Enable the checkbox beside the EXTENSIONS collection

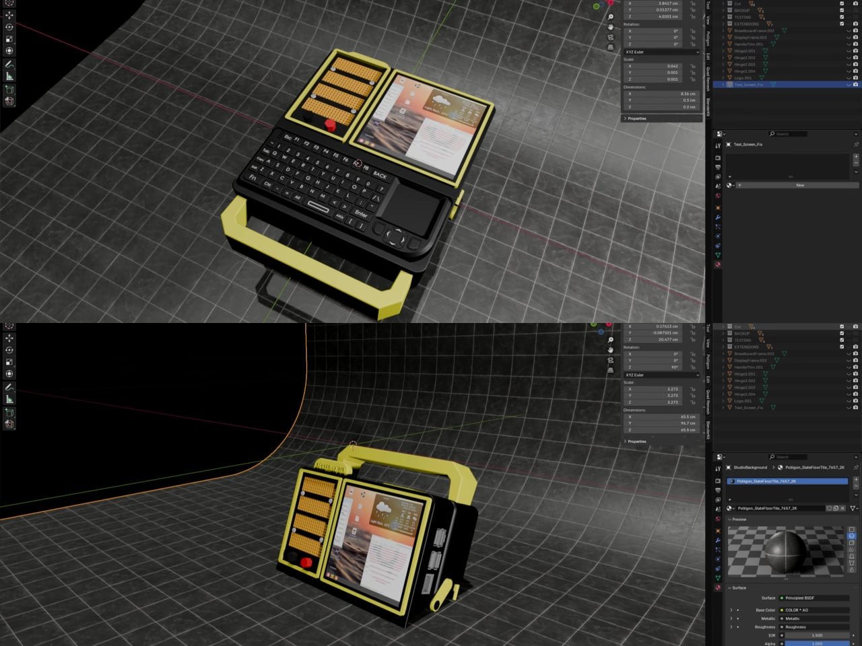[x=842, y=24]
